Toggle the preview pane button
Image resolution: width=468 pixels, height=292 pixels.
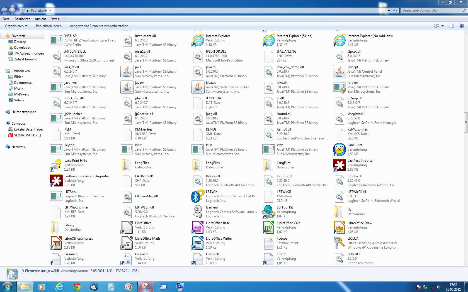pos(452,26)
